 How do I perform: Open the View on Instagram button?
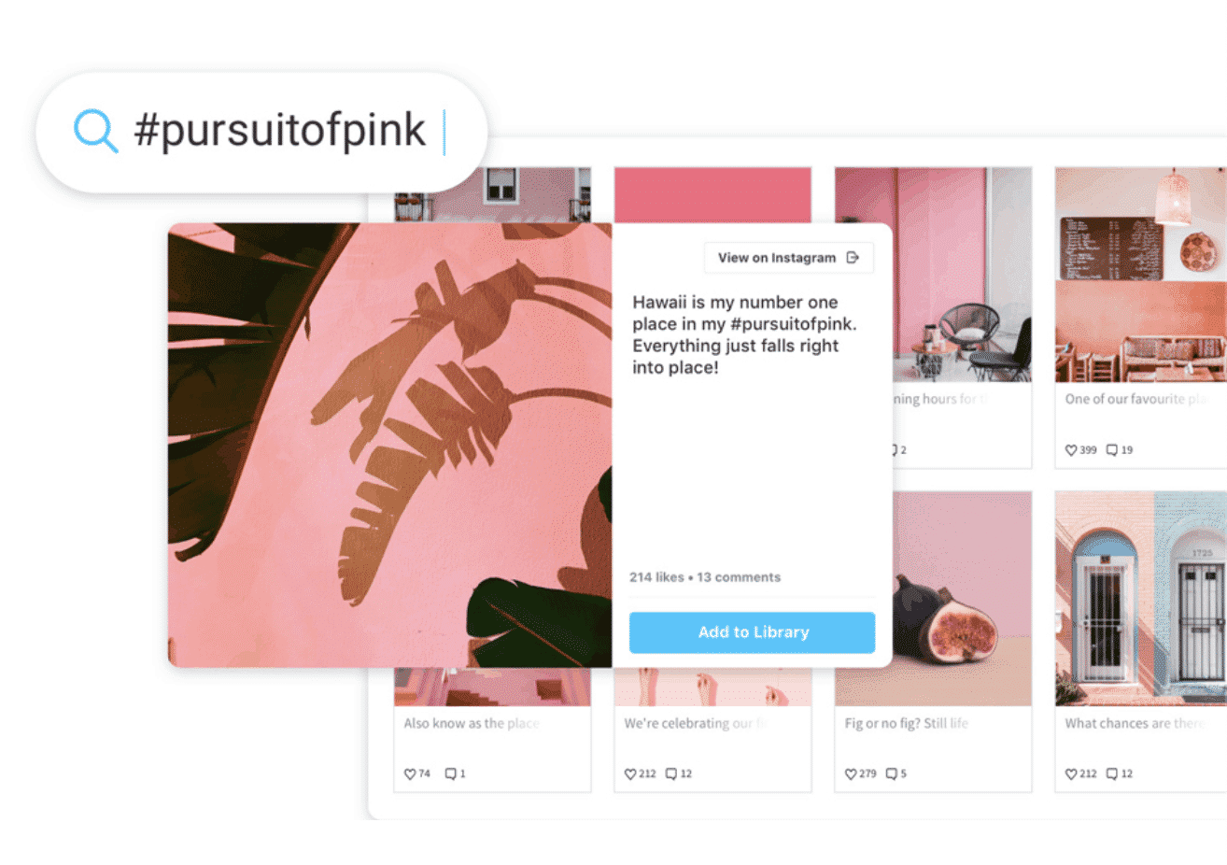point(789,258)
